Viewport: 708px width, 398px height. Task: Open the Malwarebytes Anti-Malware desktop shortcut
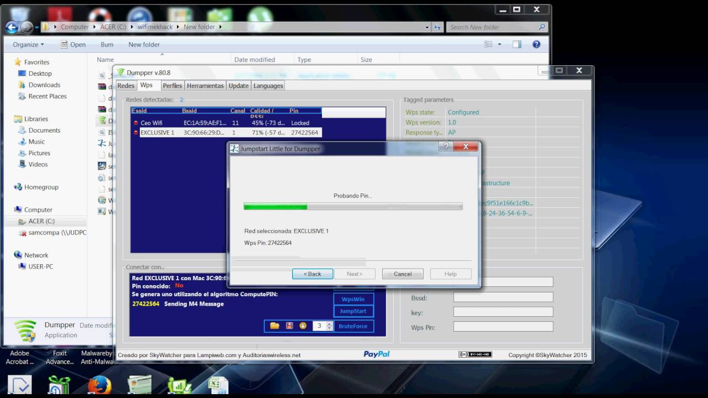97,357
